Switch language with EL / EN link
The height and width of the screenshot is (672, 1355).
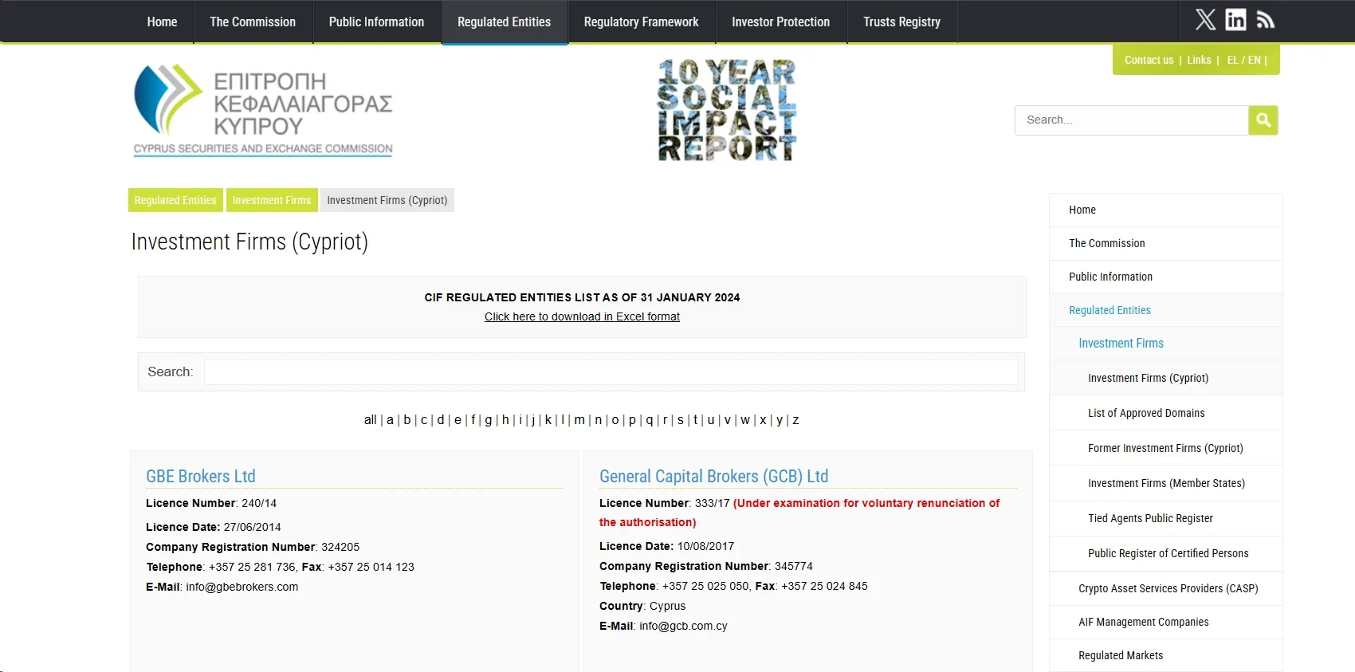point(1243,60)
